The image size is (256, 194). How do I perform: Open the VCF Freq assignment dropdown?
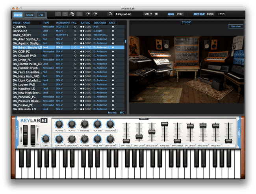[x=59, y=130]
